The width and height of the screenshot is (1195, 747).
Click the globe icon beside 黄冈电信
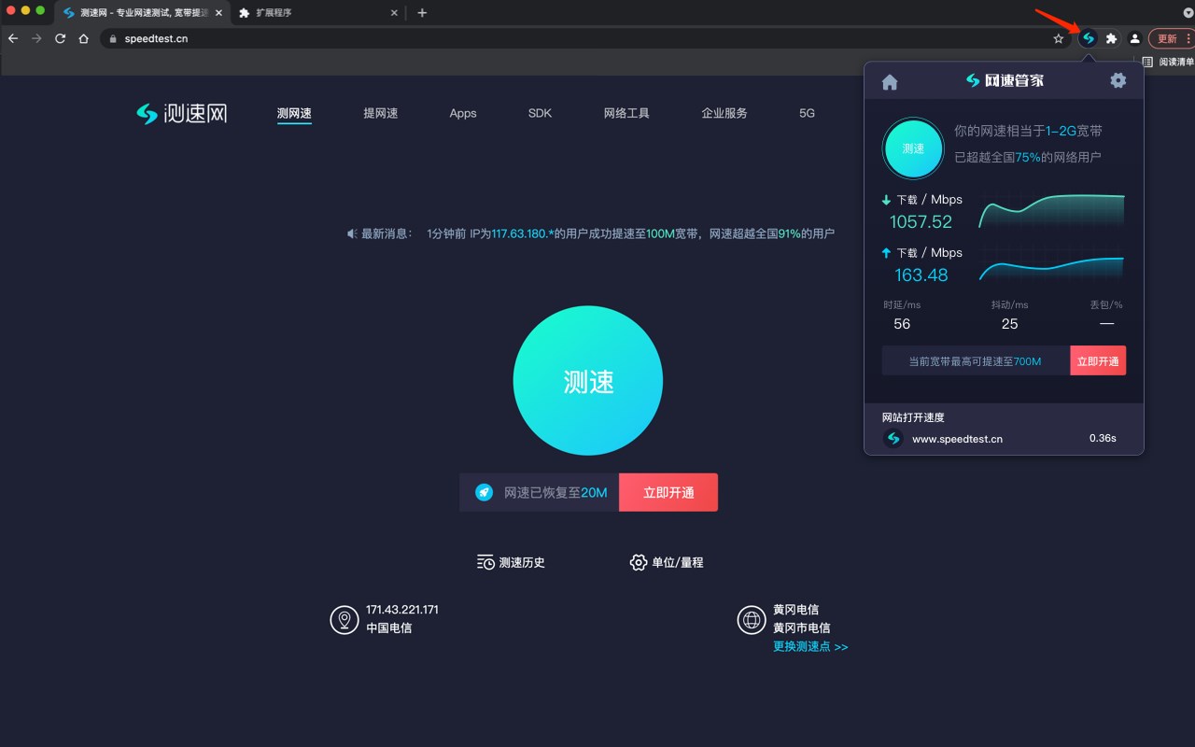pyautogui.click(x=752, y=619)
